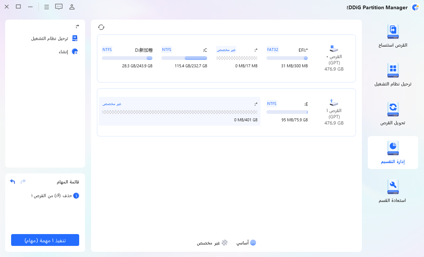
Task: Select the Migrate OS sidebar icon
Action: [393, 70]
